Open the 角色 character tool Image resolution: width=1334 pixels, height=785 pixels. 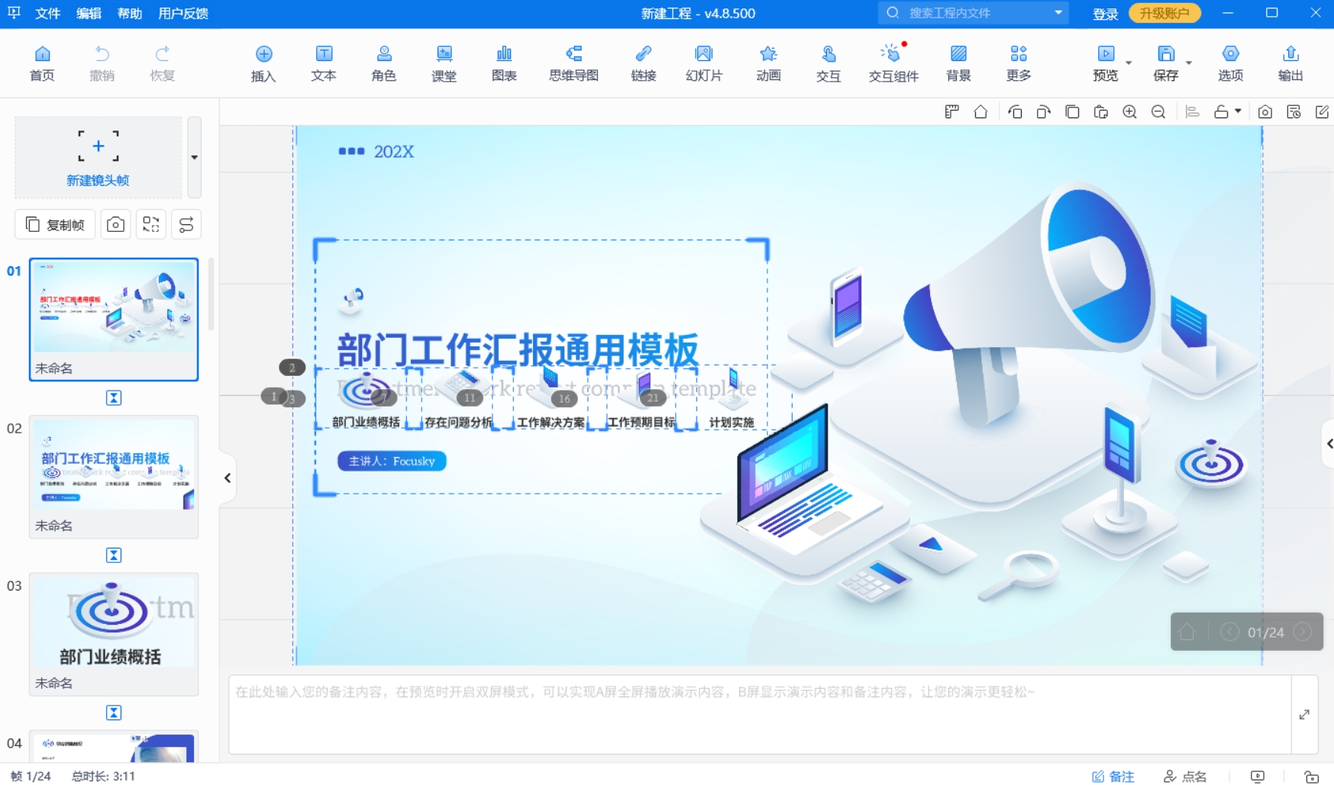(383, 63)
